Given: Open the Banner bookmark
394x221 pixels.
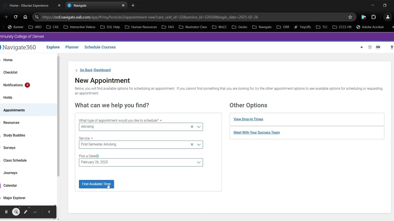Looking at the screenshot, I should (x=15, y=27).
